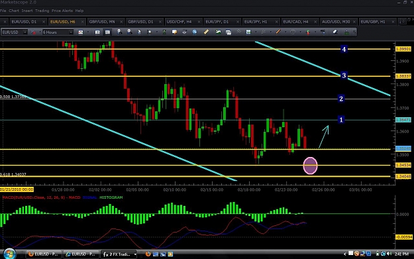Open the Help menu
414x259 pixels.
[x=79, y=11]
